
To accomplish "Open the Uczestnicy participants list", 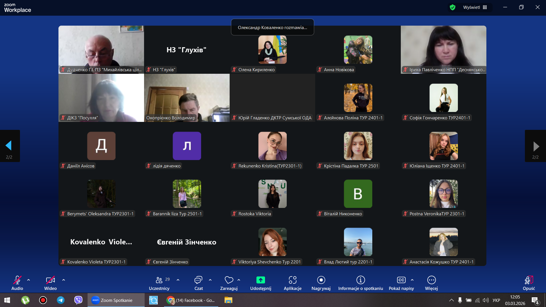I will 159,280.
